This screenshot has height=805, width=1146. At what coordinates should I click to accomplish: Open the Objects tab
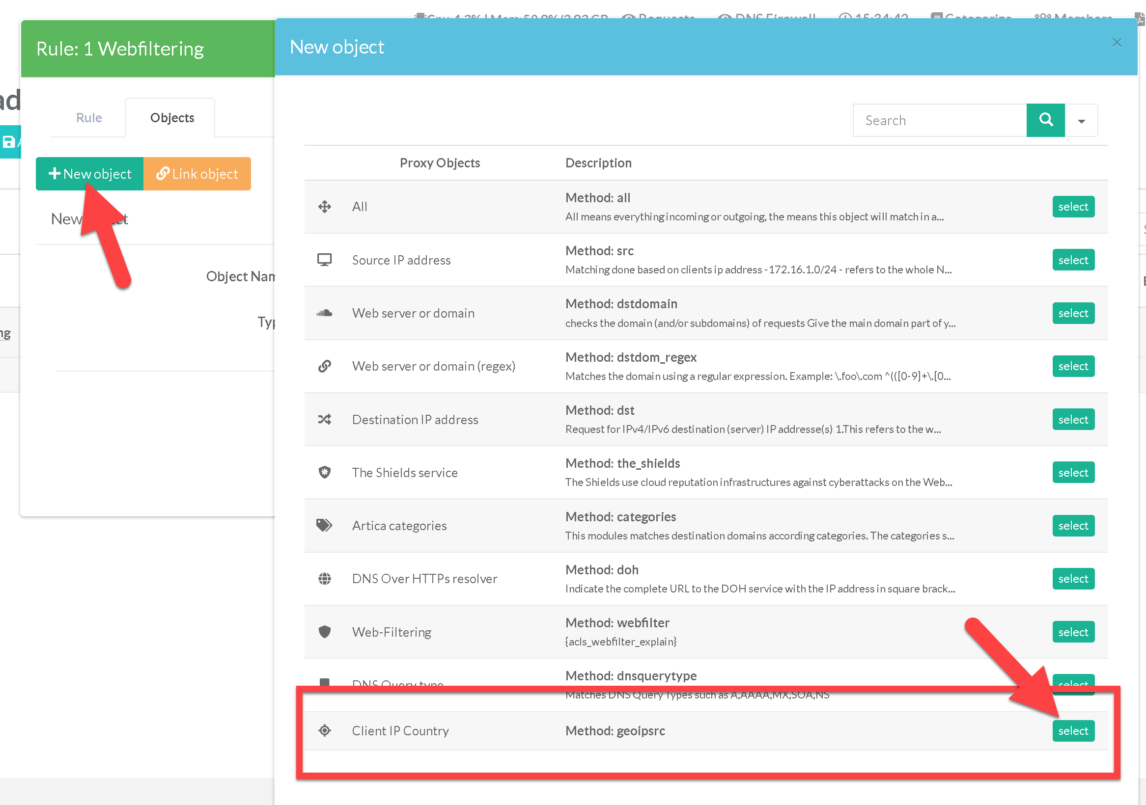pyautogui.click(x=172, y=118)
